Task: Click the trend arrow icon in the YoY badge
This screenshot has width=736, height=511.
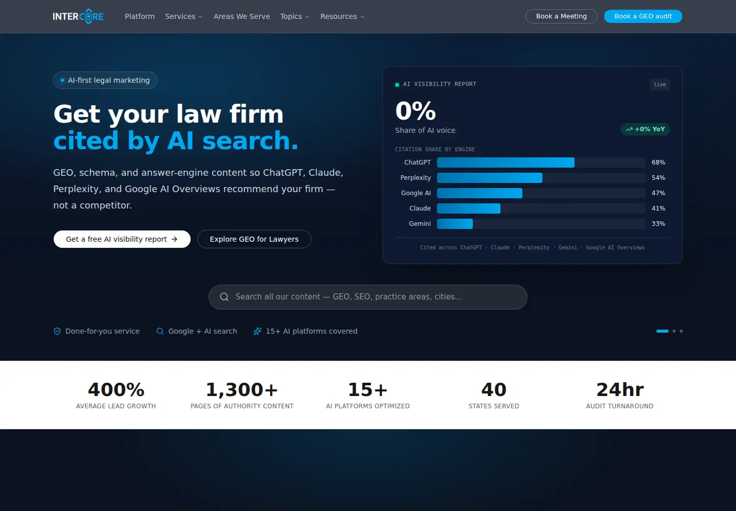Action: (x=629, y=129)
